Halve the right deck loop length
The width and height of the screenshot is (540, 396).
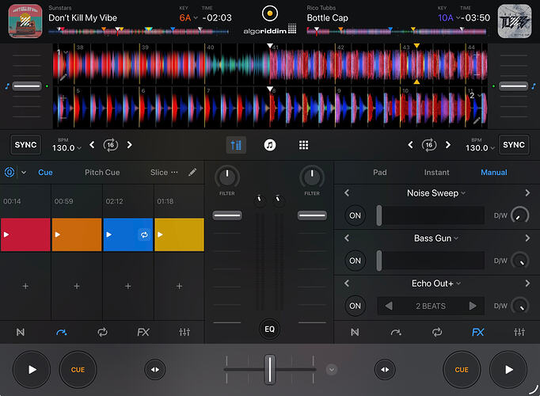tap(410, 145)
